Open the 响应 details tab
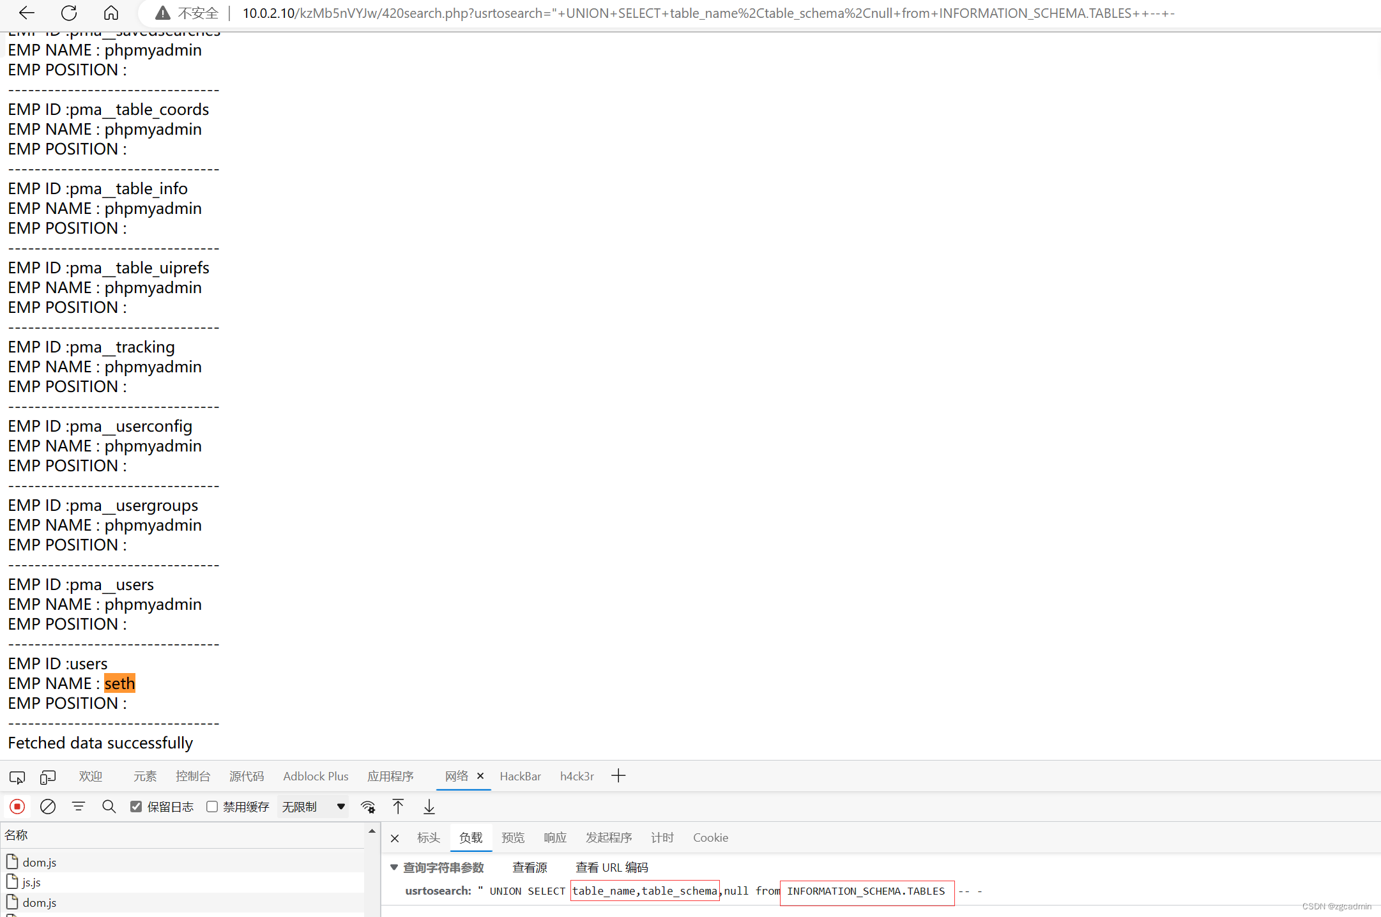The height and width of the screenshot is (917, 1381). point(555,837)
